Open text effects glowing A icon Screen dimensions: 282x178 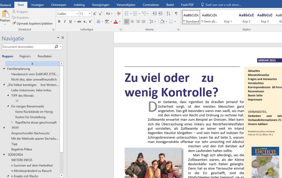point(98,21)
